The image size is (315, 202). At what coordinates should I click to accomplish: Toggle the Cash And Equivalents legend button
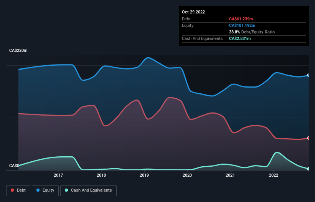88,190
